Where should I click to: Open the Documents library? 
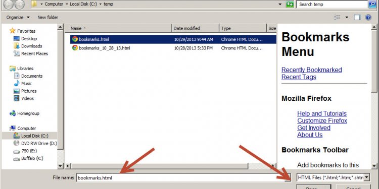[32, 76]
